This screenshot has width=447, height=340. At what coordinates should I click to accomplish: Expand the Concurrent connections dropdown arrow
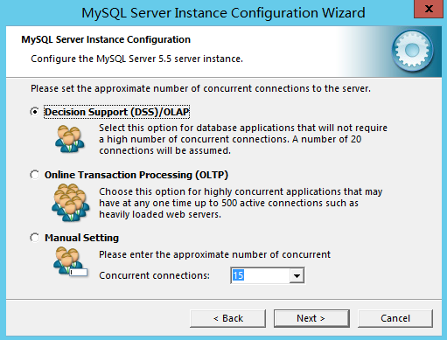[x=297, y=275]
